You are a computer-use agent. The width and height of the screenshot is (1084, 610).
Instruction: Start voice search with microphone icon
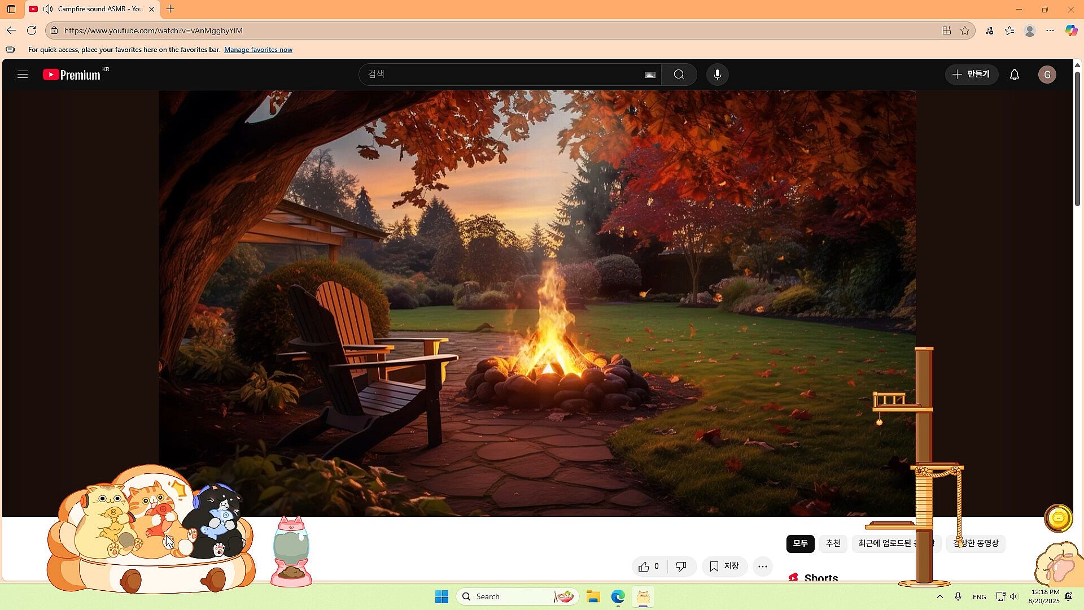point(717,75)
